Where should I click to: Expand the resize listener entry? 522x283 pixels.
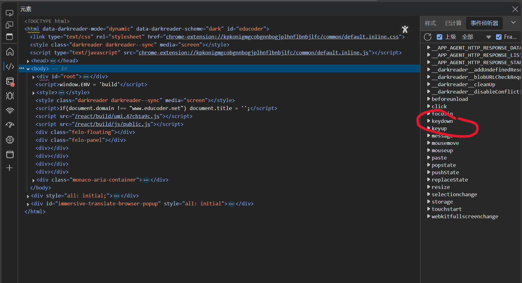click(429, 187)
